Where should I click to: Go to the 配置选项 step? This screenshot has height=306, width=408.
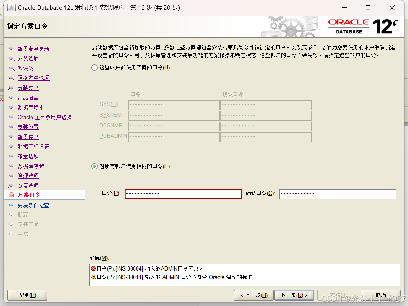click(28, 156)
